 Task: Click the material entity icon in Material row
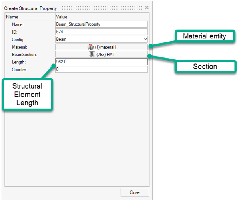click(91, 47)
